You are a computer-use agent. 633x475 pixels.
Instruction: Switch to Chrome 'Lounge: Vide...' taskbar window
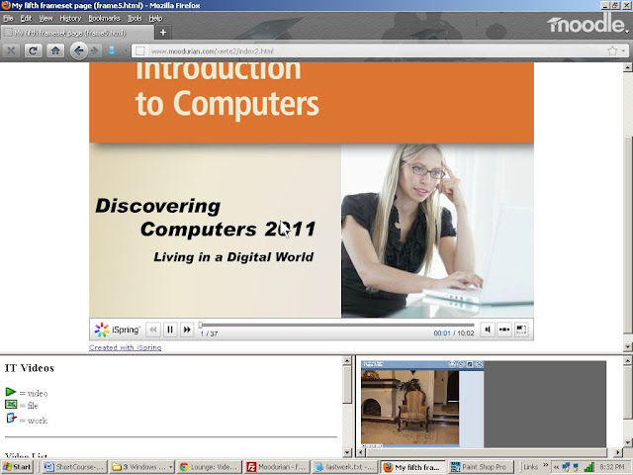coord(209,467)
